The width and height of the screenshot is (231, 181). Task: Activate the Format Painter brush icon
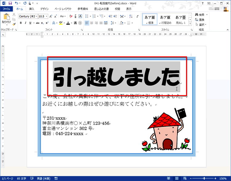pos(14,24)
